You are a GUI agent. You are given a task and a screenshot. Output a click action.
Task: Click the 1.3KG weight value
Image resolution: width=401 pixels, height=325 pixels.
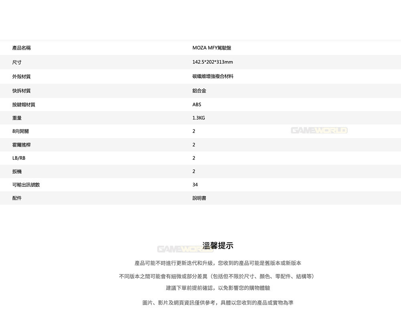[x=198, y=118]
